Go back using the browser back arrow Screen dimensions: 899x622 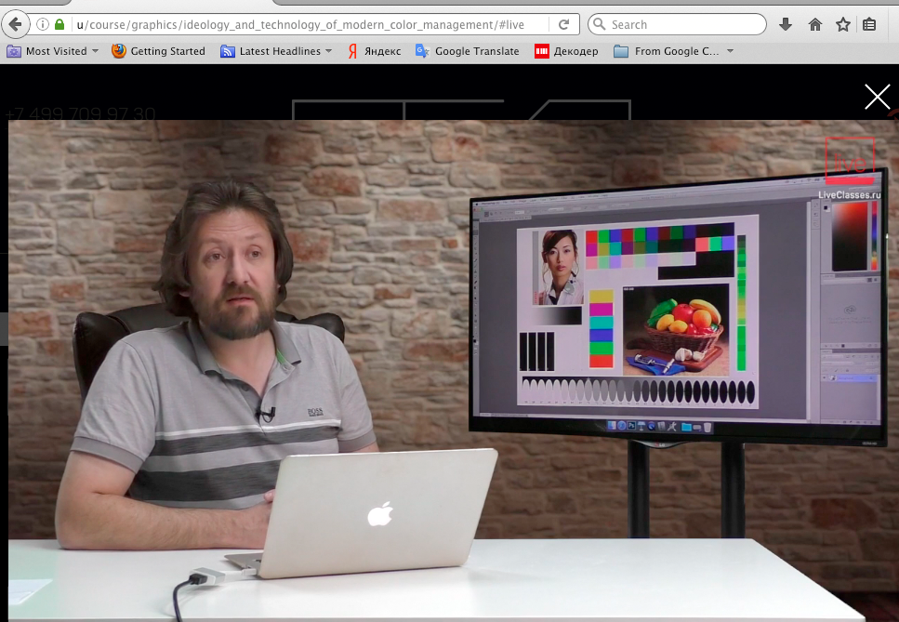16,25
